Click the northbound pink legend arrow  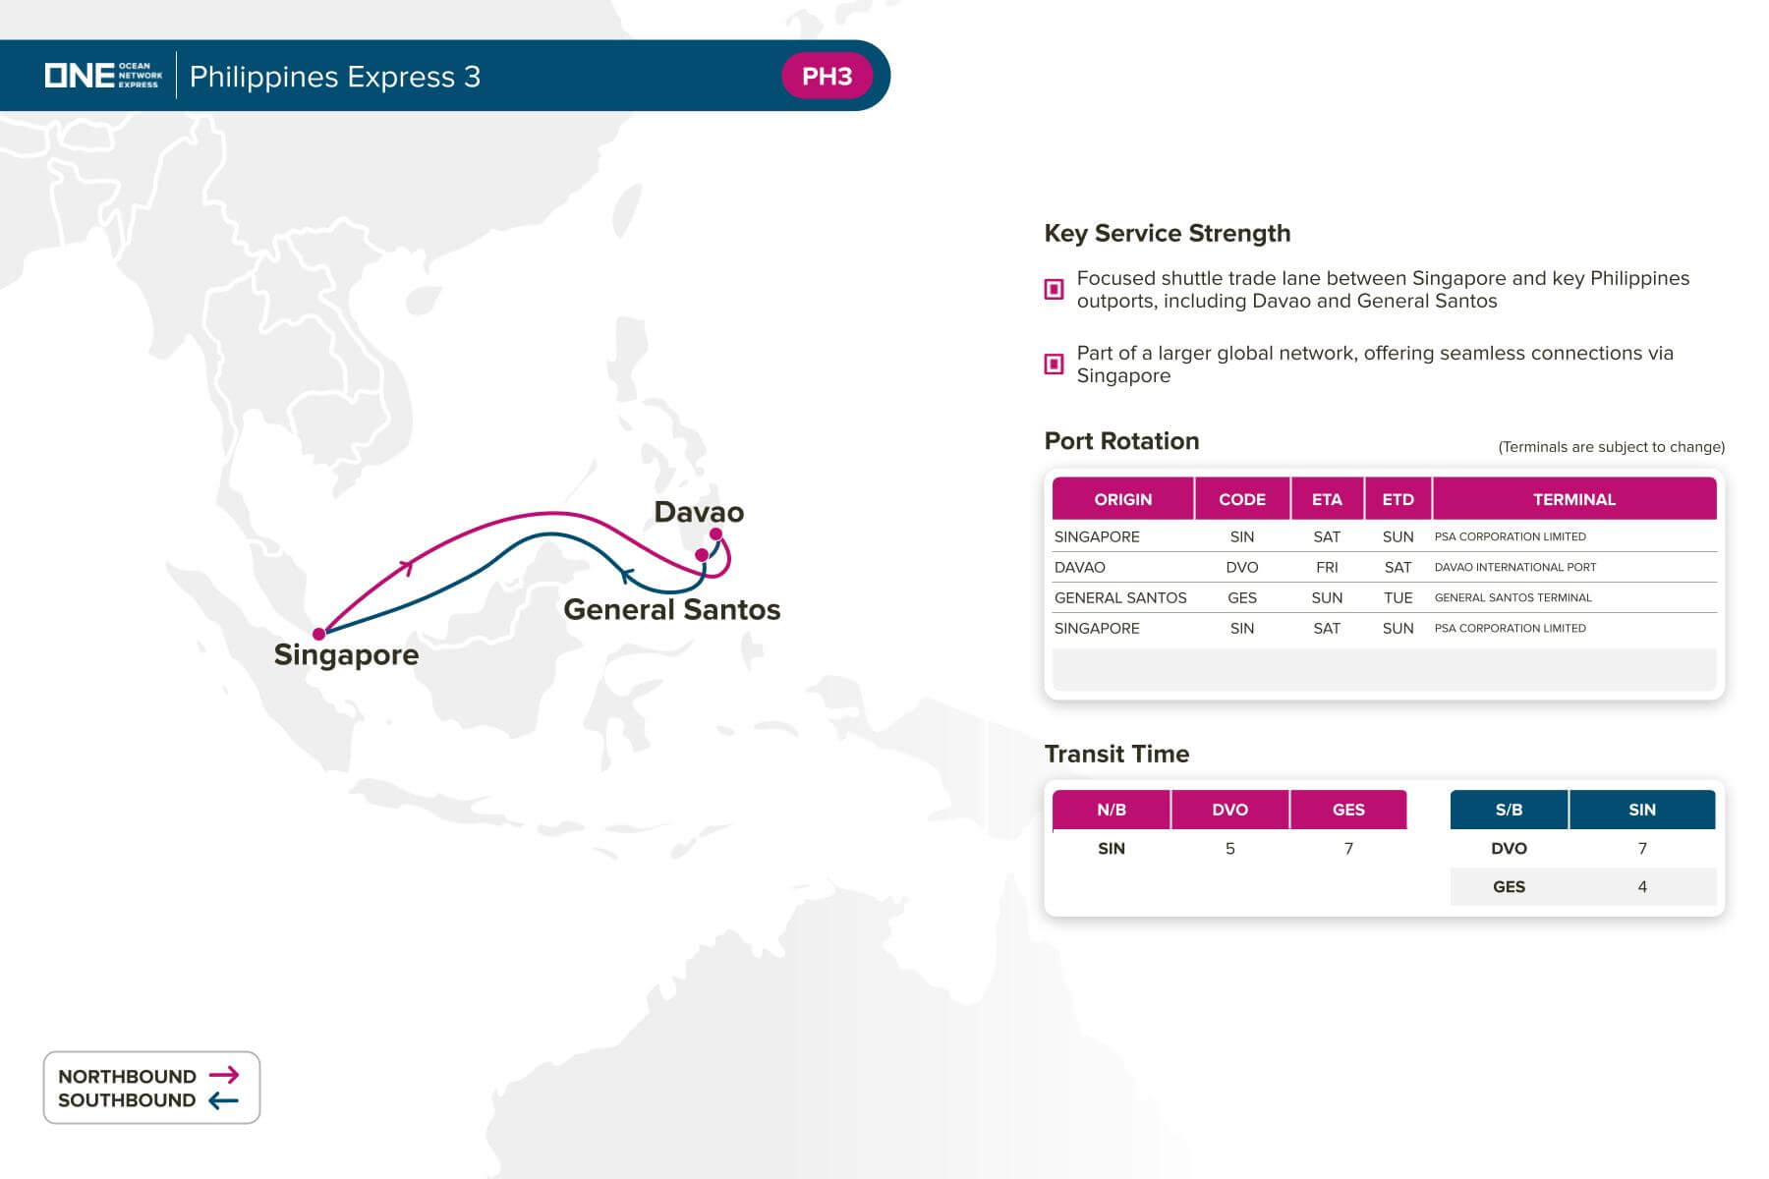(x=224, y=1075)
